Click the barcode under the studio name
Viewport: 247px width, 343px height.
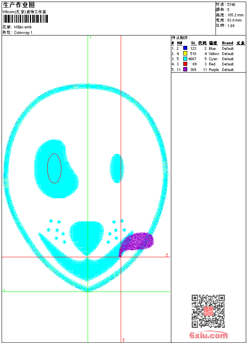coord(25,19)
